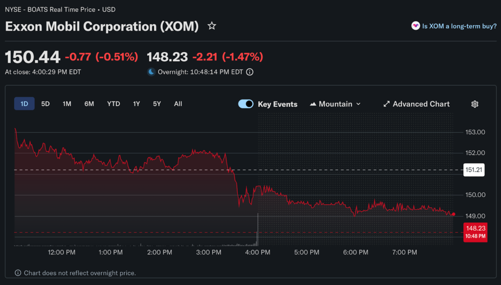501x285 pixels.
Task: Click info icon next to Overnight timestamp
Action: click(x=250, y=72)
